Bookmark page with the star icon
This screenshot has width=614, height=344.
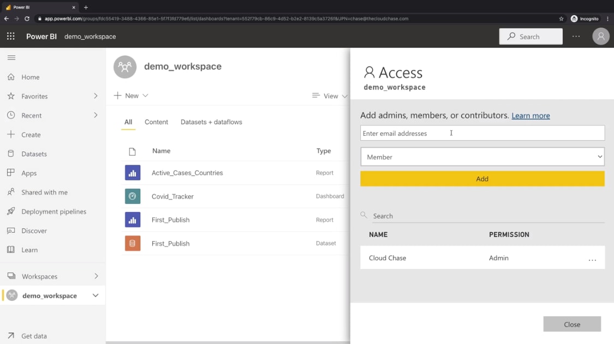(x=561, y=19)
